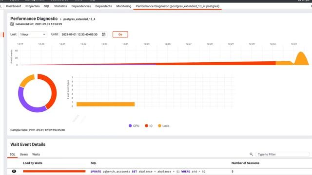Click the 12:24 label on the timeline axis
Image resolution: width=312 pixels, height=175 pixels.
tap(125, 44)
